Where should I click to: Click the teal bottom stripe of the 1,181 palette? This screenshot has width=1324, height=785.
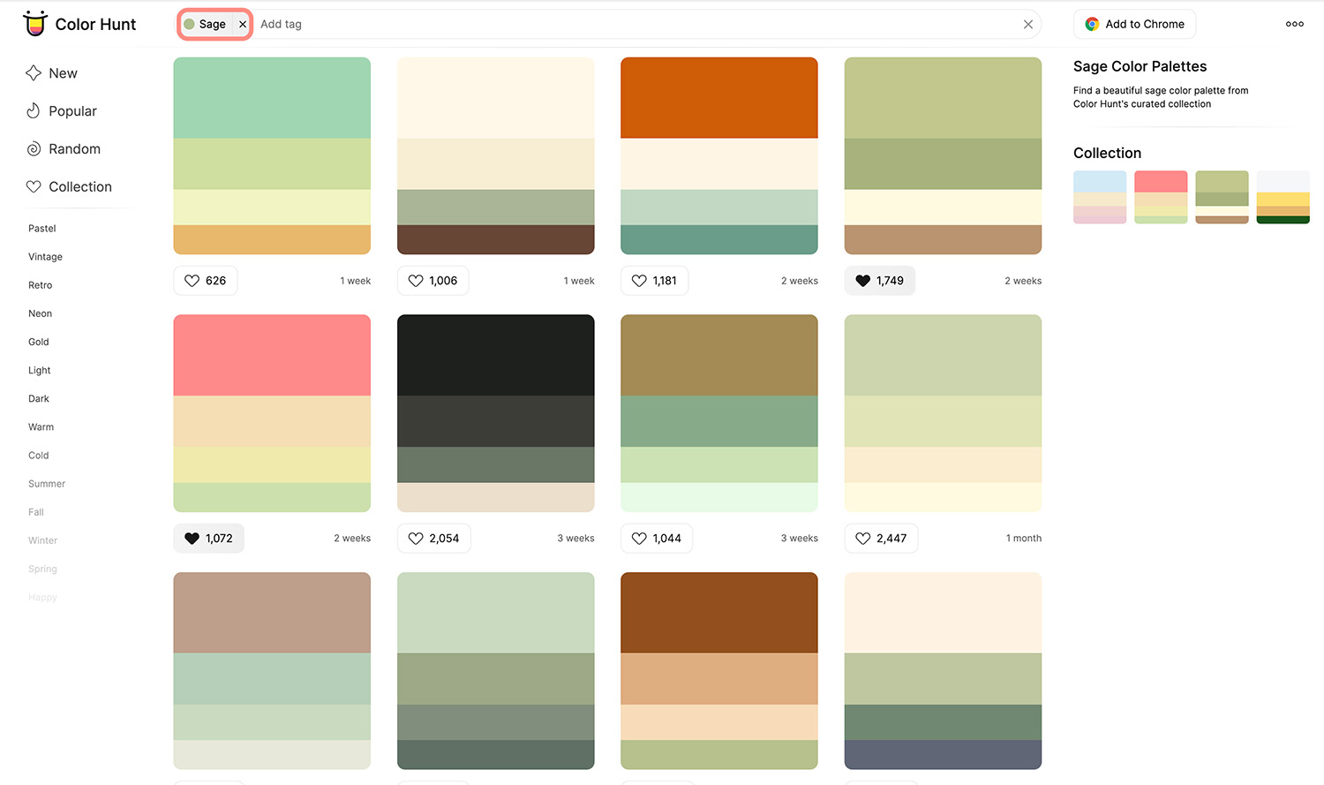[x=719, y=240]
